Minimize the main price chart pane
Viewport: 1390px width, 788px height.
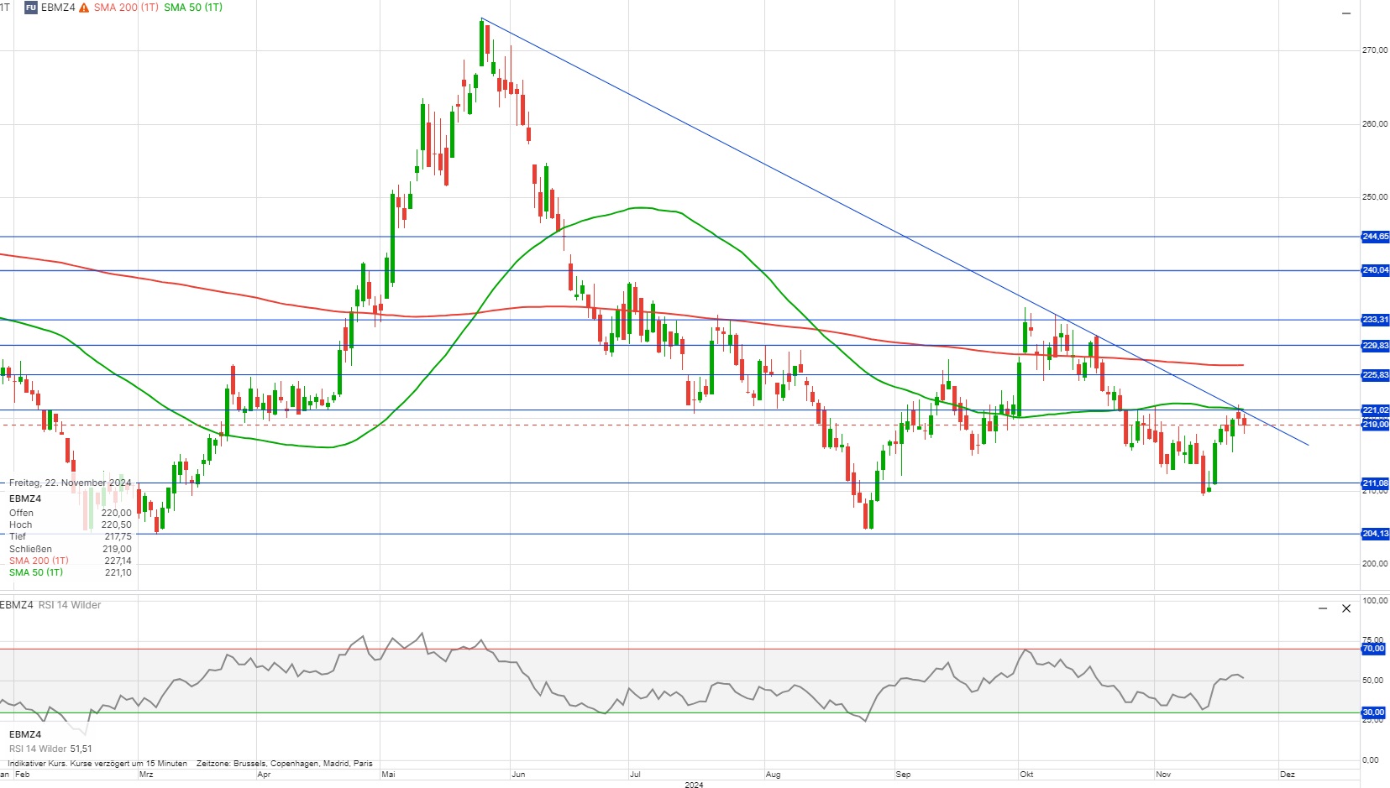(1346, 13)
